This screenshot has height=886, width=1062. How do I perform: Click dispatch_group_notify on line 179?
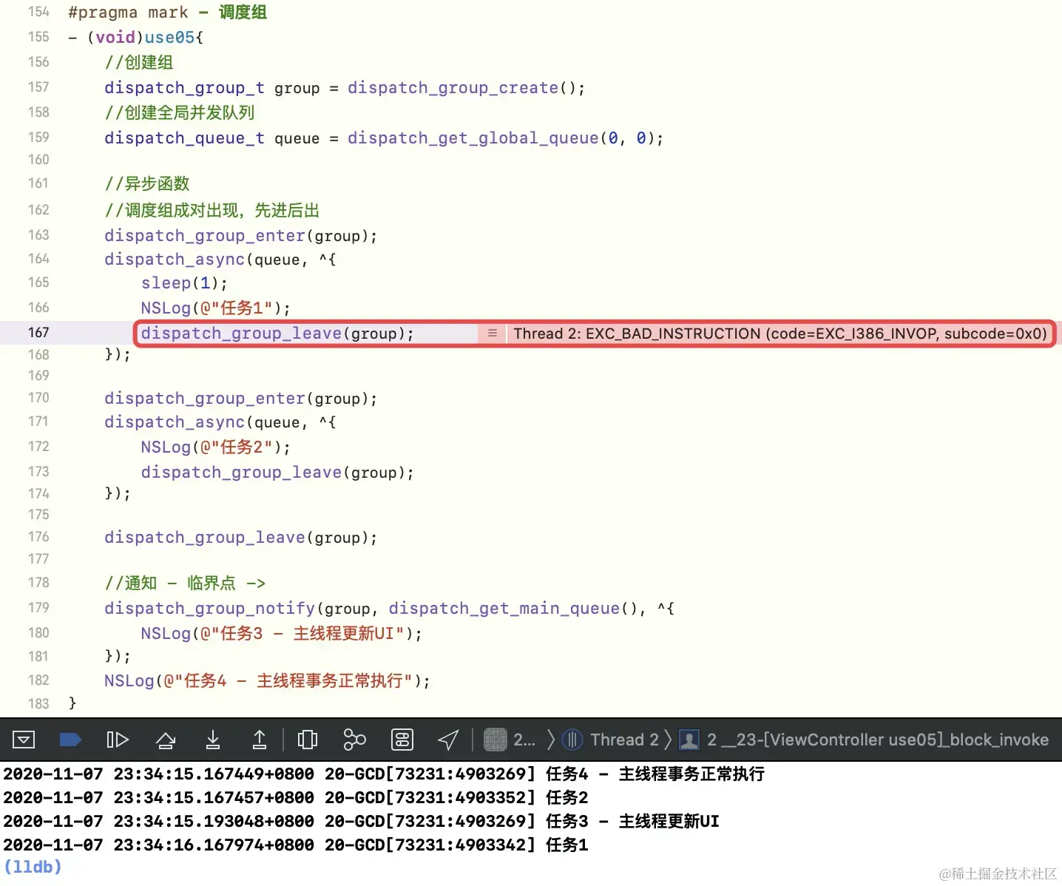[210, 609]
